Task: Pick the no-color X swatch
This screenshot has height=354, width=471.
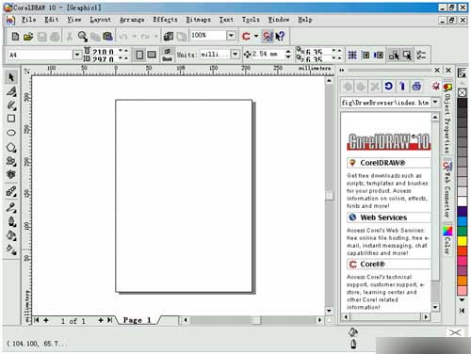Action: [x=462, y=93]
